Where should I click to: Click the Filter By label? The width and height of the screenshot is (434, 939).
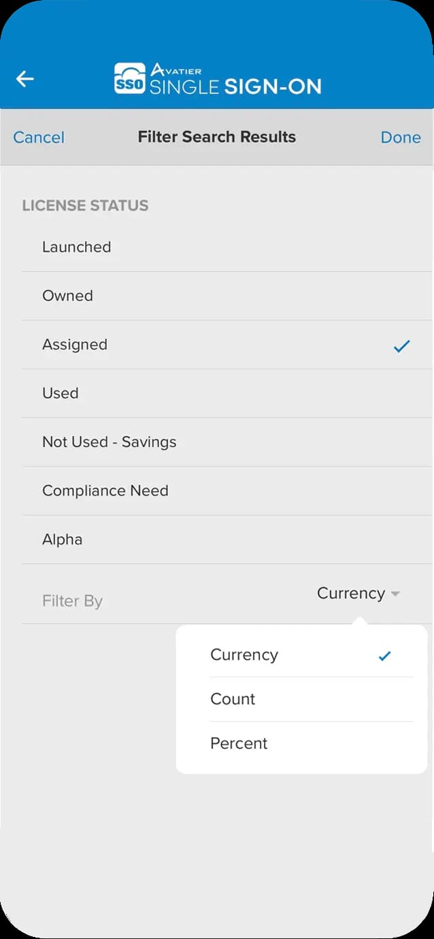(72, 601)
